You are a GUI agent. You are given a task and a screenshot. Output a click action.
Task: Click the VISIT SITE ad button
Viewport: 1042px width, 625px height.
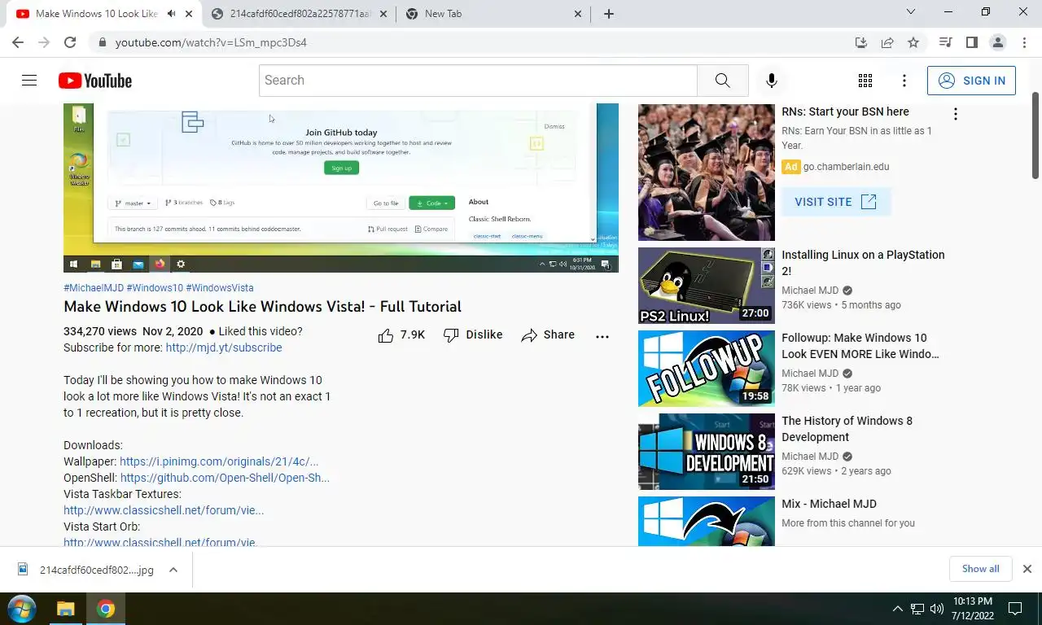[x=836, y=202]
